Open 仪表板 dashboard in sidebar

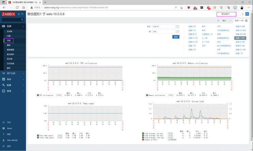pos(10,31)
